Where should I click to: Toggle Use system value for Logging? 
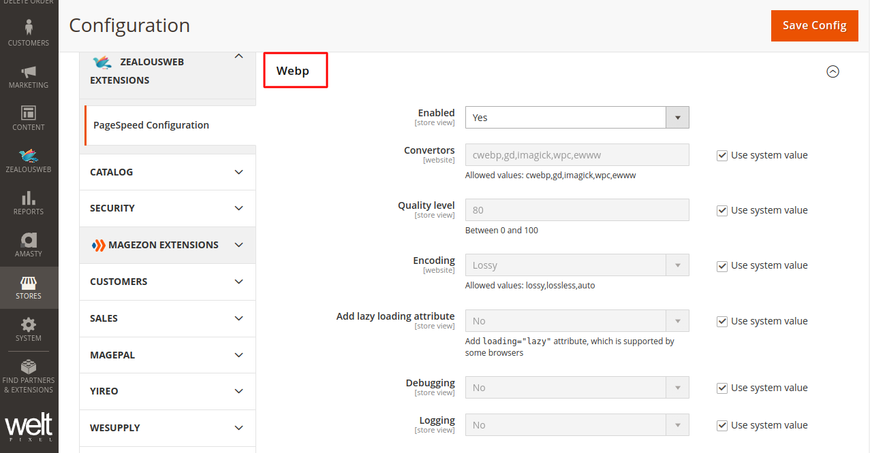click(722, 425)
